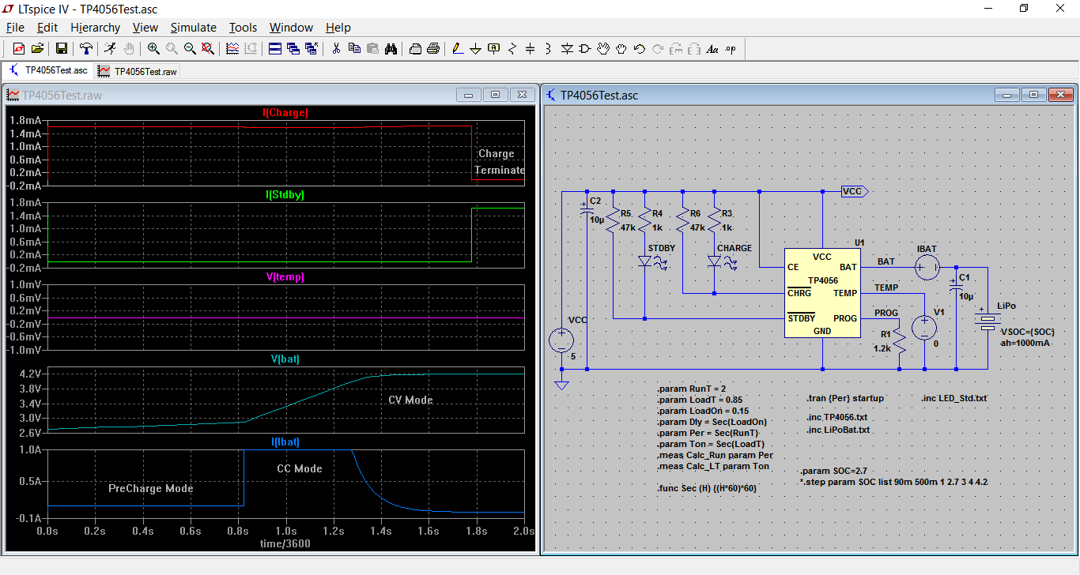Cut selection with the scissors icon
This screenshot has width=1080, height=575.
pyautogui.click(x=336, y=49)
